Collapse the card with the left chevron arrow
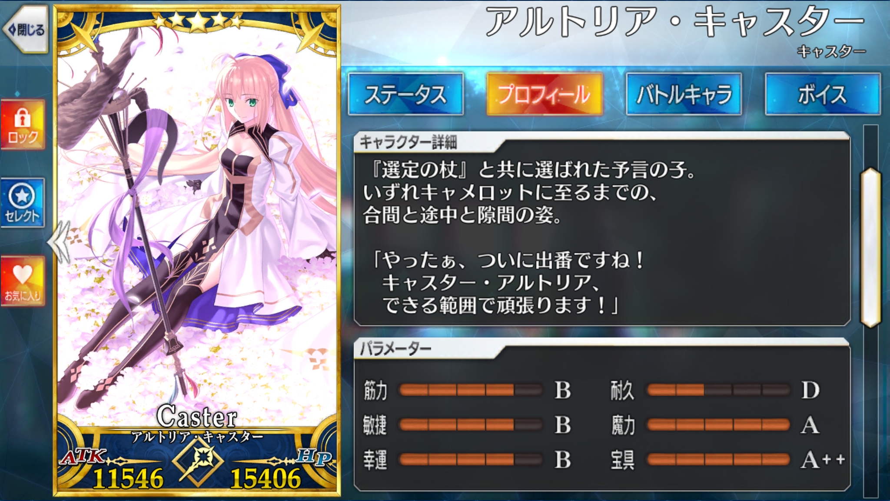This screenshot has width=890, height=501. 59,242
